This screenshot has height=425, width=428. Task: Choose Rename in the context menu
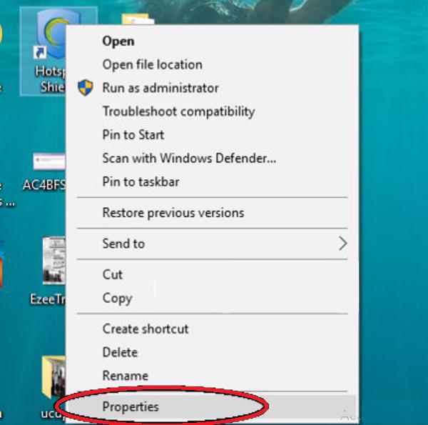[x=125, y=376]
